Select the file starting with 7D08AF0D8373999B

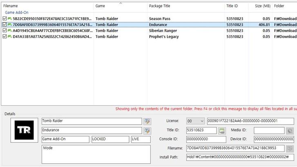52,25
